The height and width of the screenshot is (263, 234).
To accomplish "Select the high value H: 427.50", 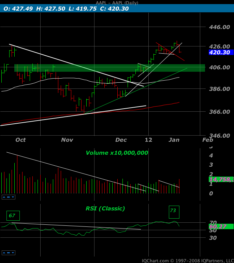I will [x=50, y=9].
